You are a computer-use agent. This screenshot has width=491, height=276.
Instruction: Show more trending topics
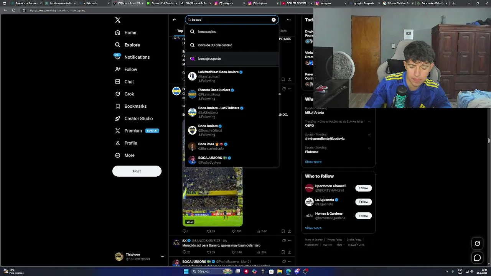(x=313, y=162)
